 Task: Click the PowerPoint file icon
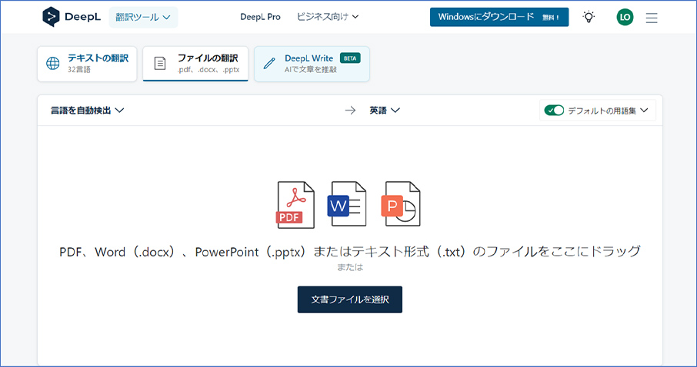click(x=401, y=203)
